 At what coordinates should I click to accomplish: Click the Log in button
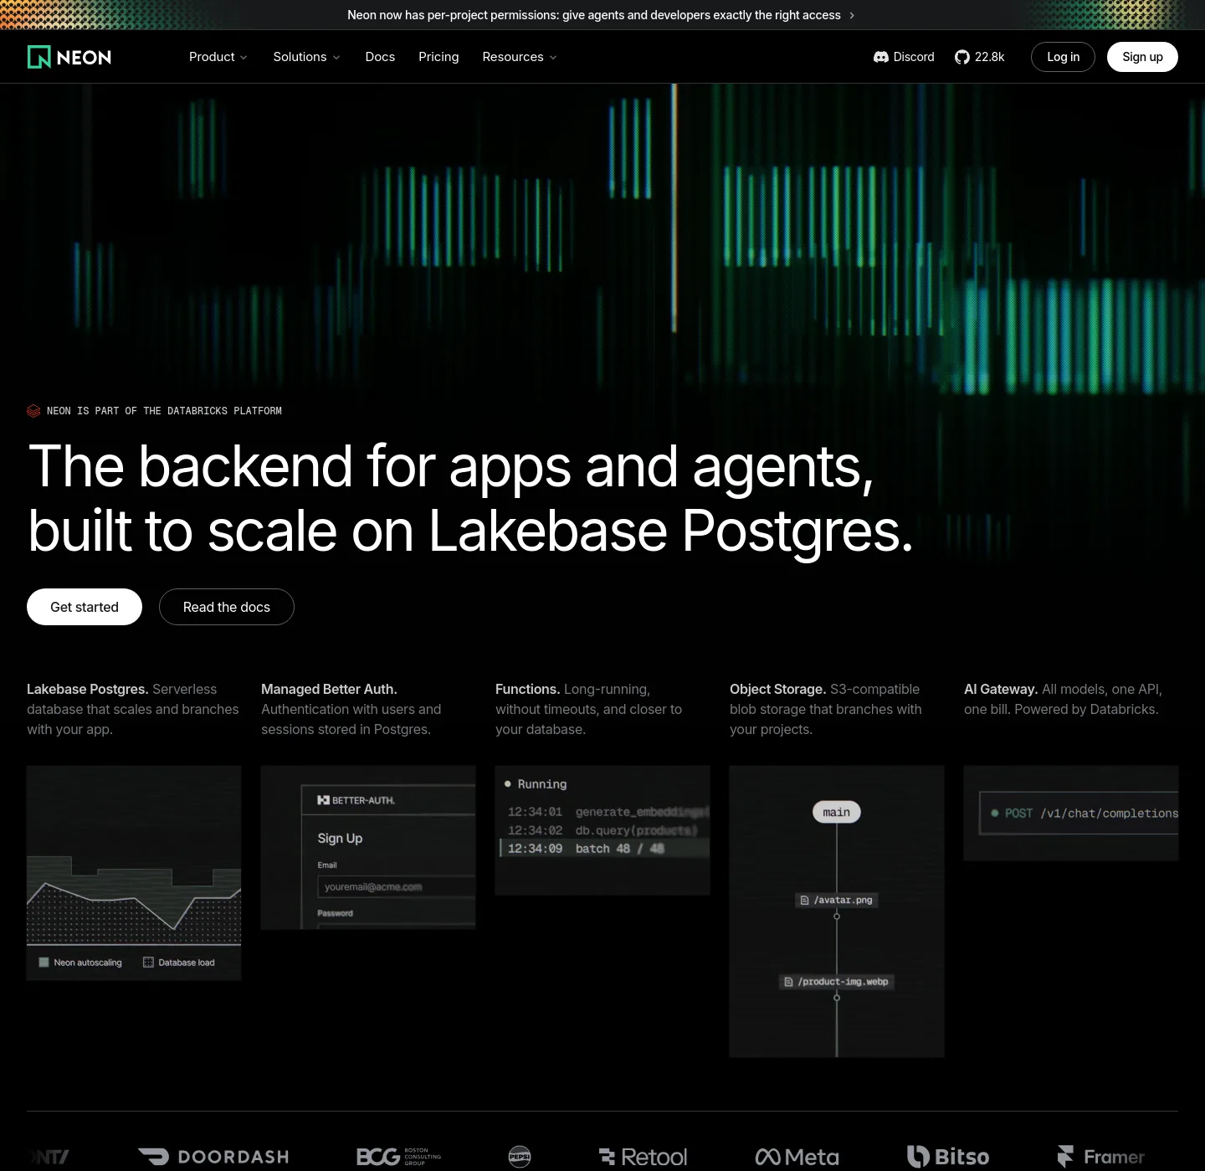[1063, 57]
